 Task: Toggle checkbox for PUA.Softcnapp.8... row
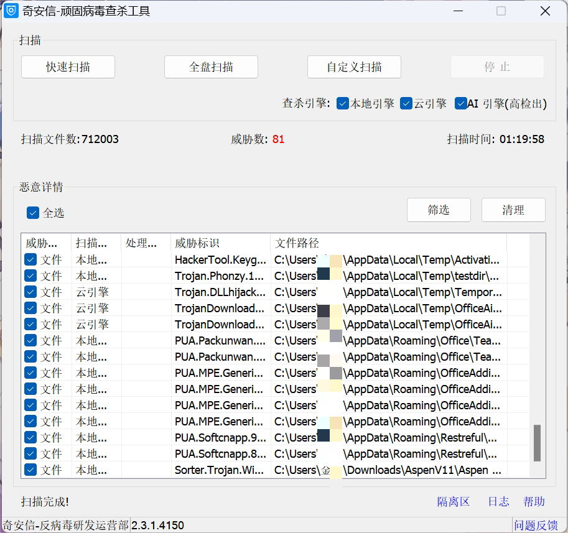pyautogui.click(x=30, y=453)
